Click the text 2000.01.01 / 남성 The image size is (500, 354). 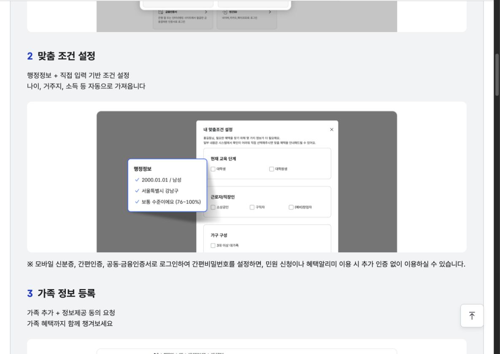pos(161,180)
